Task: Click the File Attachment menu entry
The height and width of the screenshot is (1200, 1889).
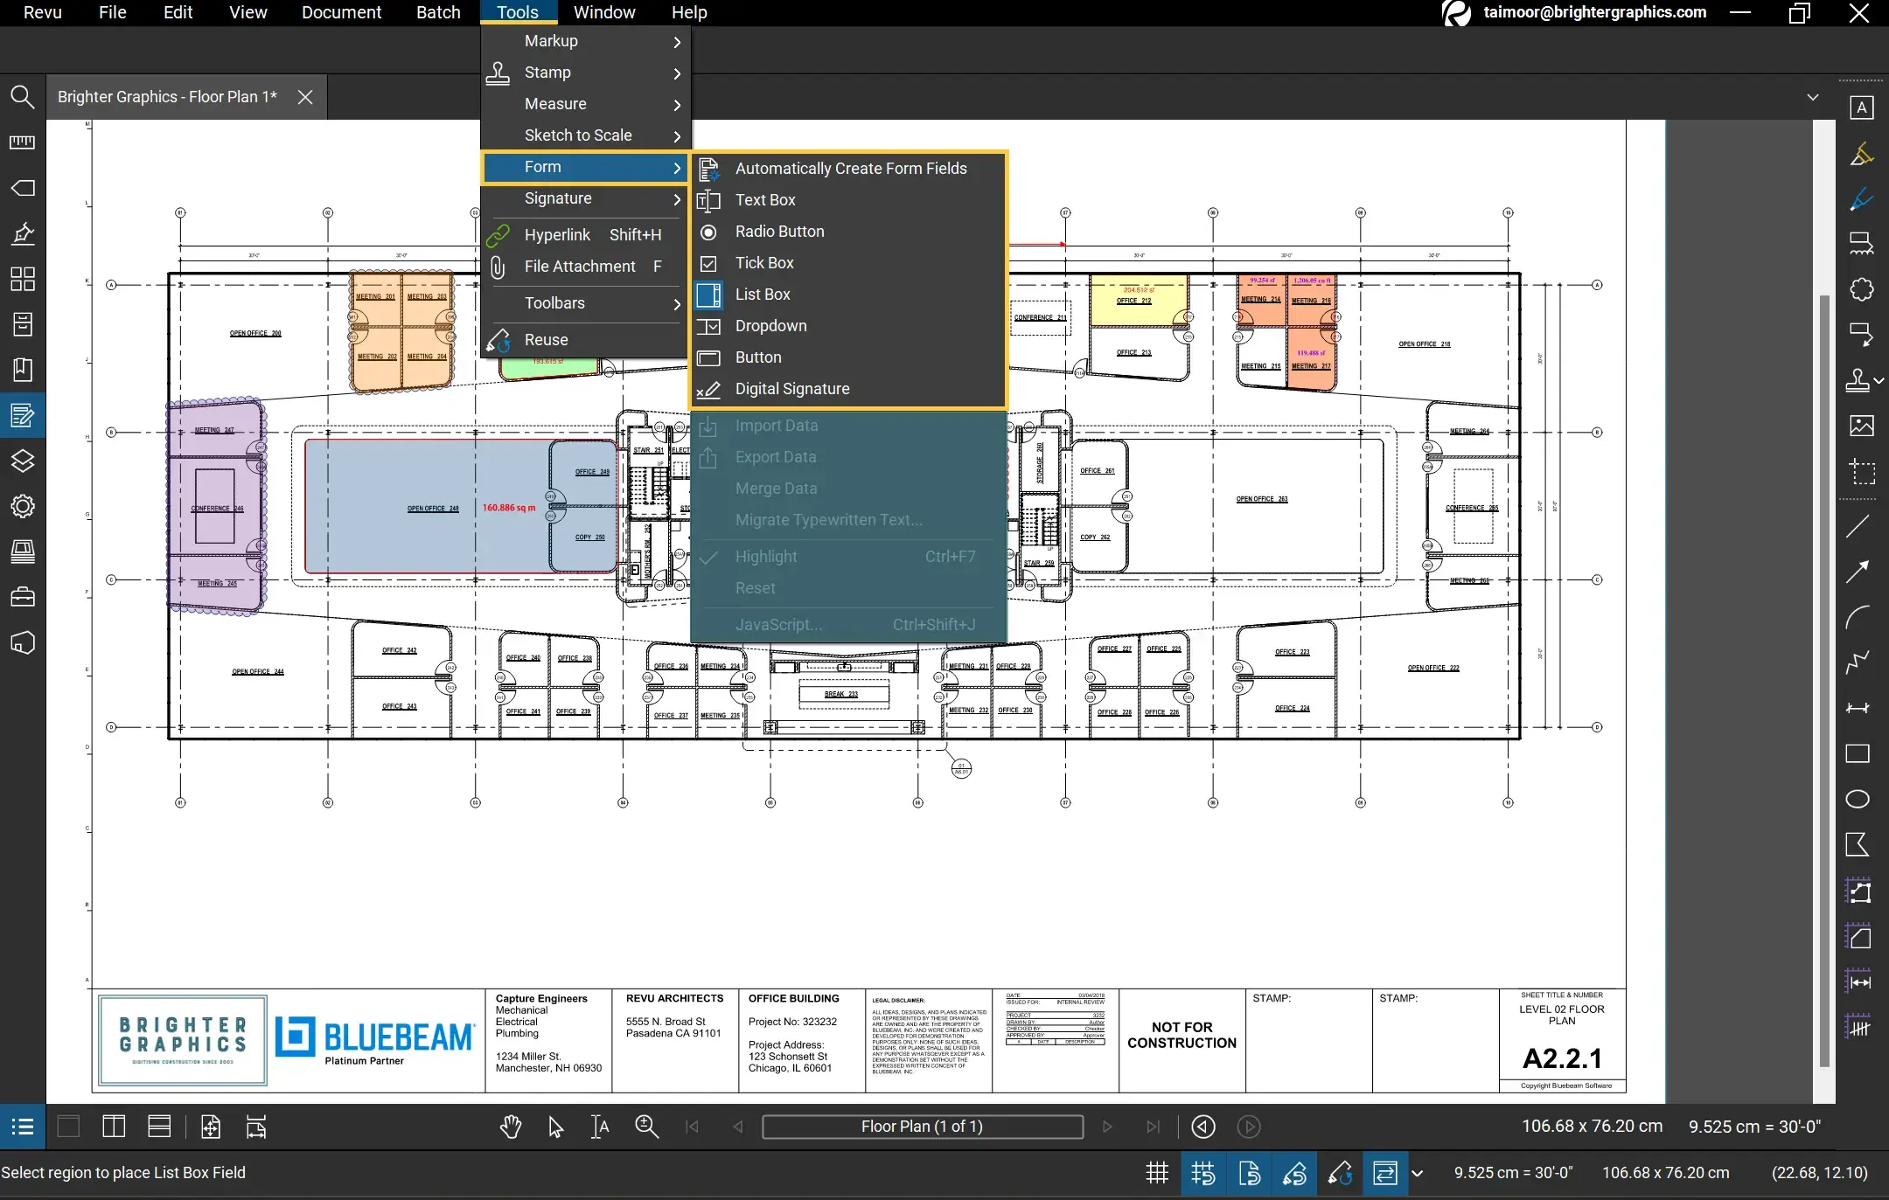Action: point(586,267)
